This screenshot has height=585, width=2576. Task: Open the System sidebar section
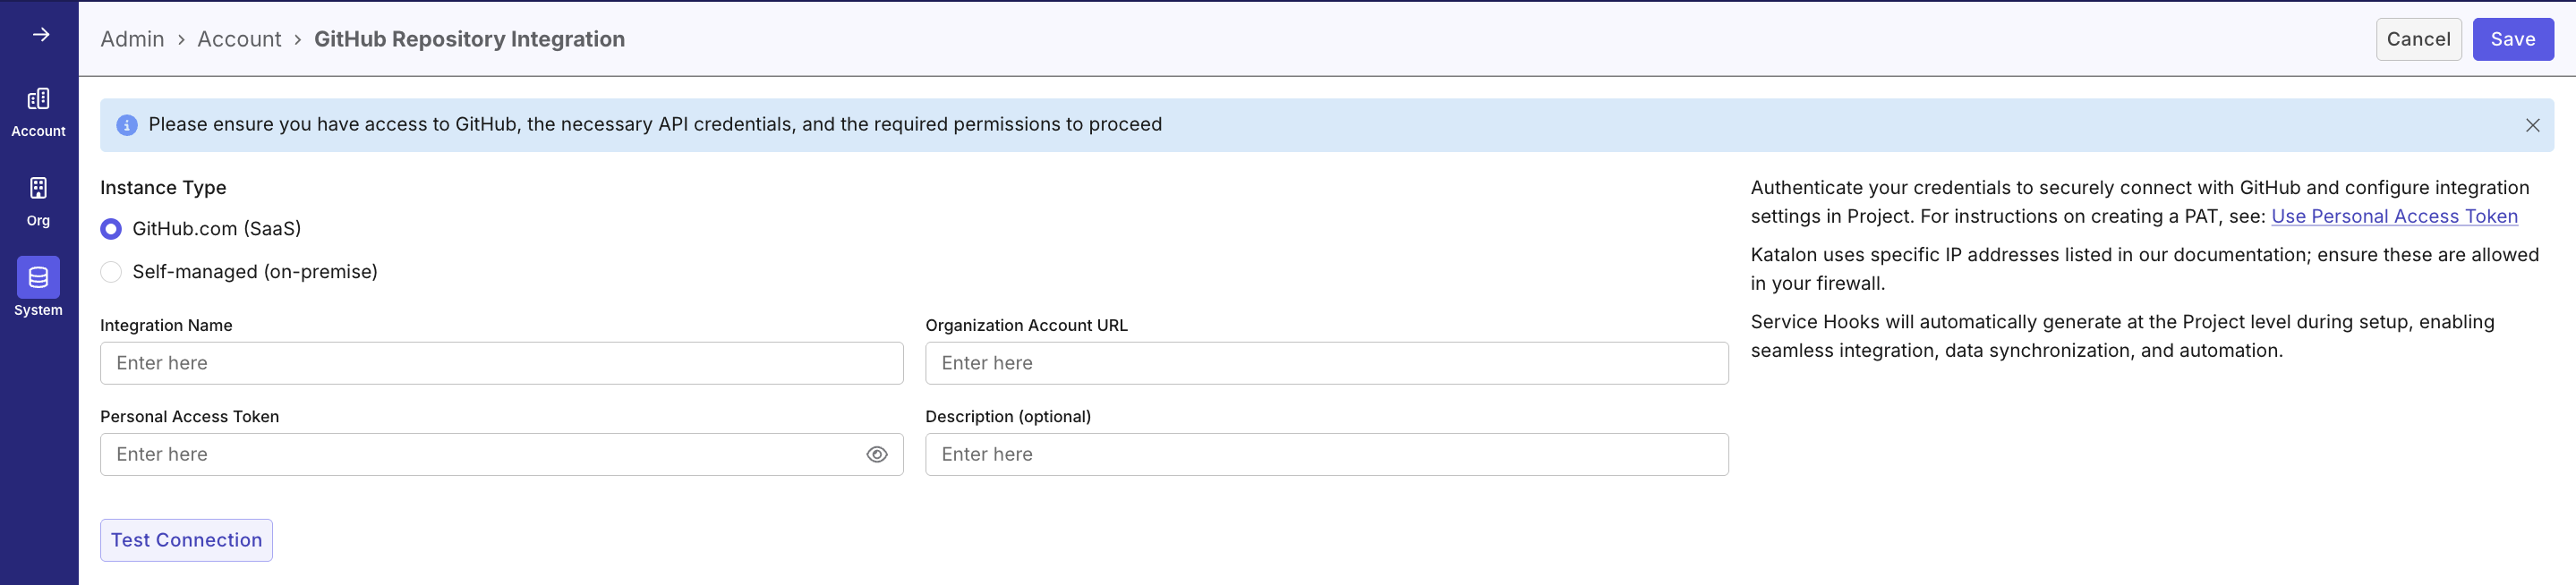(x=38, y=288)
